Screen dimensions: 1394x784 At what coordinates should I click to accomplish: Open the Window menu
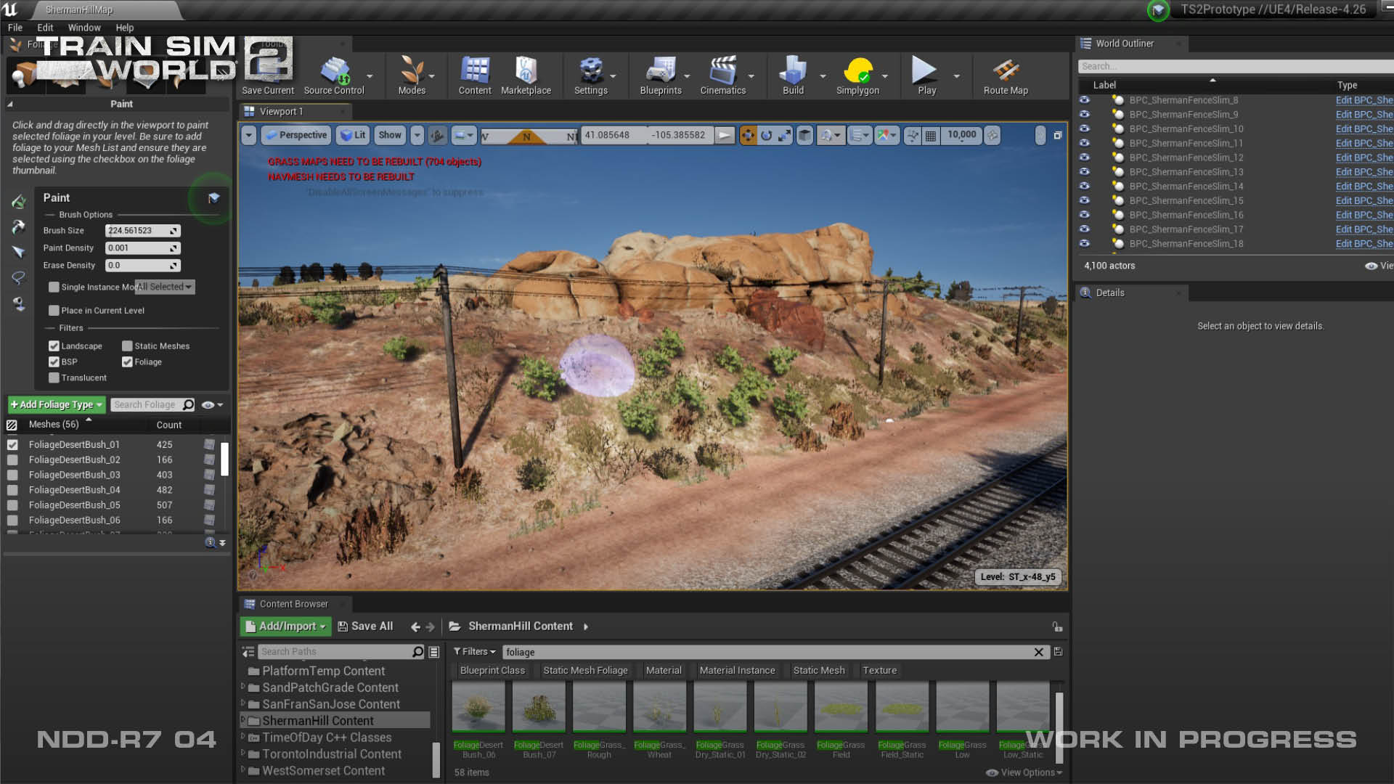pyautogui.click(x=84, y=27)
